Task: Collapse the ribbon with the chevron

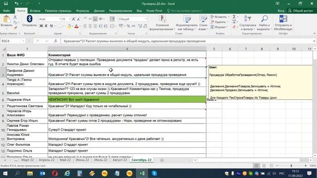Action: pos(315,34)
